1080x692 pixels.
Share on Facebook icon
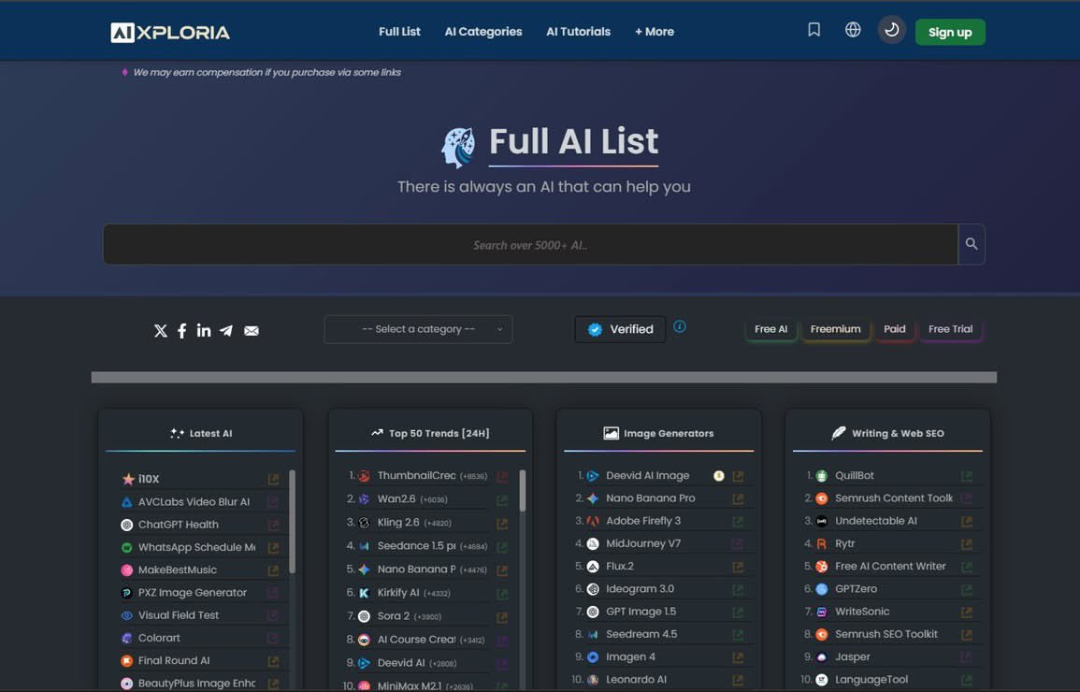point(181,330)
